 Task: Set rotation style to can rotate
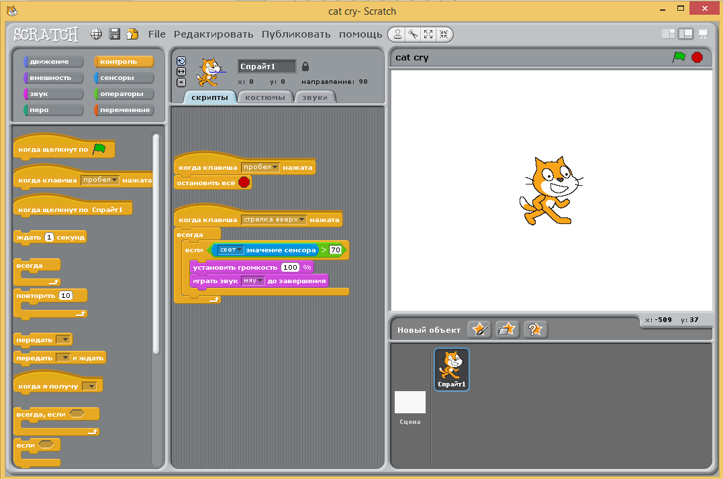pos(181,61)
